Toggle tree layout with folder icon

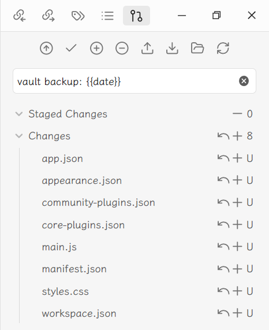coord(197,48)
